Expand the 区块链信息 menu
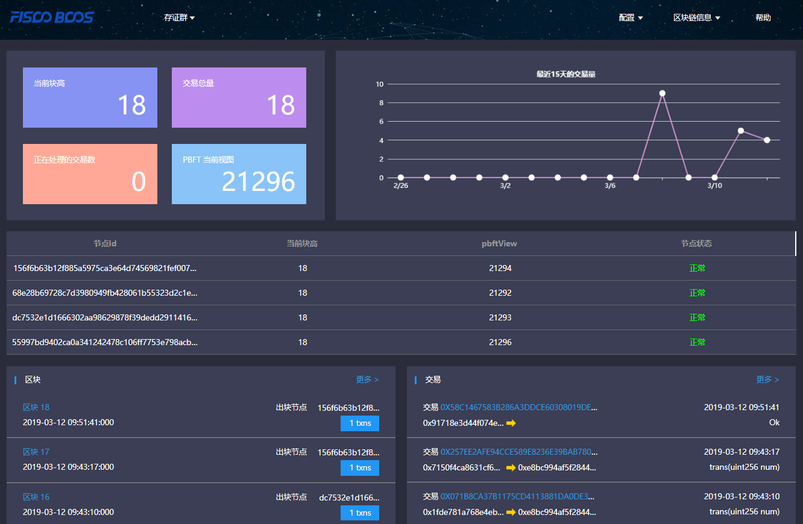Image resolution: width=803 pixels, height=524 pixels. point(696,17)
